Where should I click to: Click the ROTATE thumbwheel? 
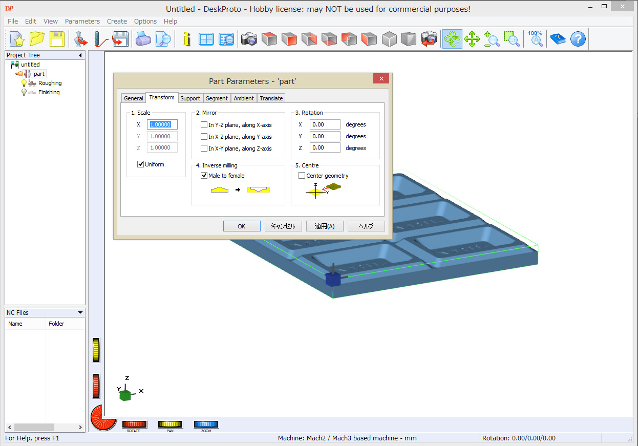135,424
